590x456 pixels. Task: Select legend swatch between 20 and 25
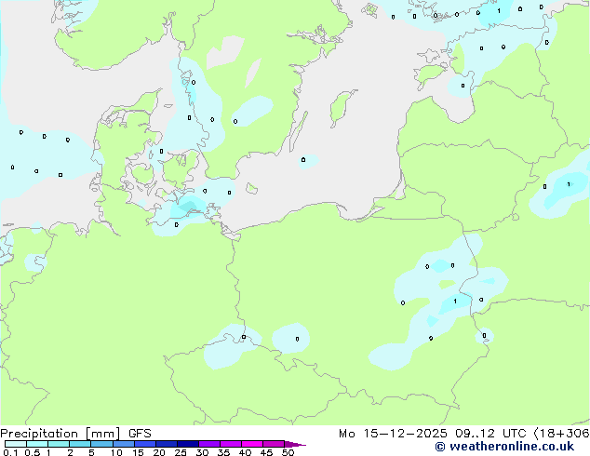(167, 444)
